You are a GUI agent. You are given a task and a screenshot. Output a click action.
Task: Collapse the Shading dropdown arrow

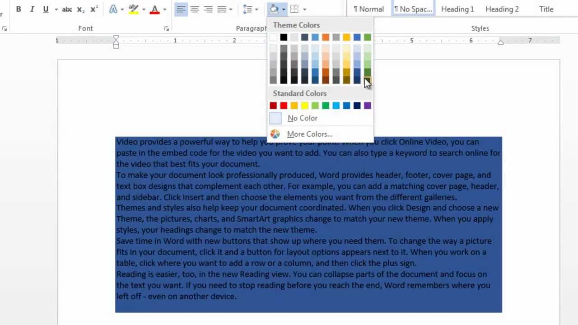tap(283, 9)
